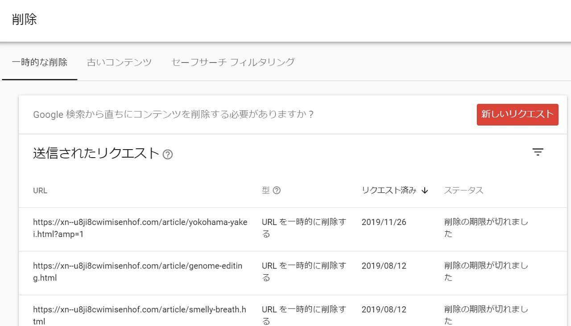Click the URL column header
This screenshot has width=571, height=326.
tap(40, 191)
